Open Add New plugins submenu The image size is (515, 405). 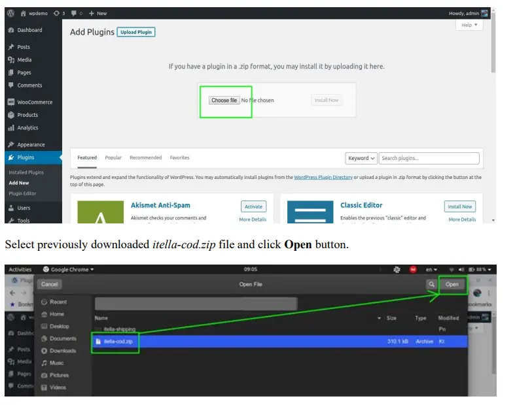(19, 183)
